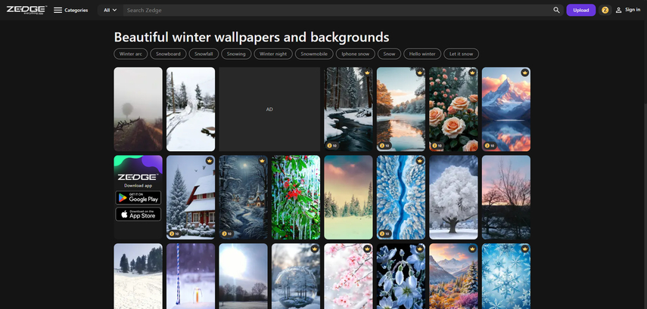Click coin price on peach roses wallpaper
The image size is (647, 309).
click(x=438, y=146)
